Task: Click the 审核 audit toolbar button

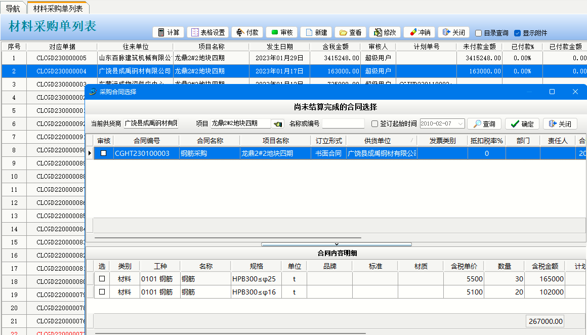Action: pyautogui.click(x=281, y=32)
